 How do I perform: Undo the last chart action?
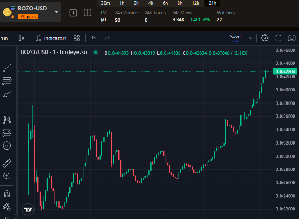(x=94, y=38)
